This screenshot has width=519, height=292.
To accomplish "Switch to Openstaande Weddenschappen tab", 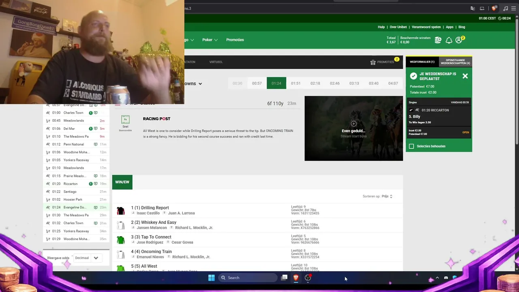I will 455,62.
